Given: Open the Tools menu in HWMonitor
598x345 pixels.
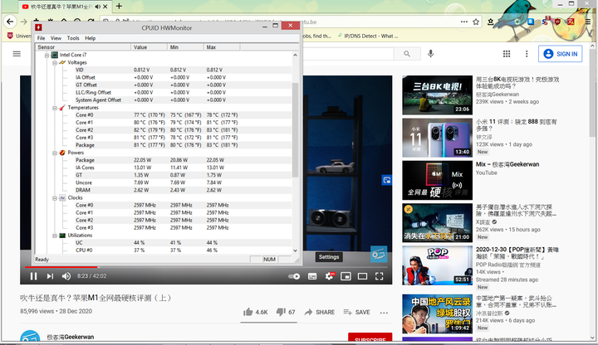Looking at the screenshot, I should pos(73,38).
